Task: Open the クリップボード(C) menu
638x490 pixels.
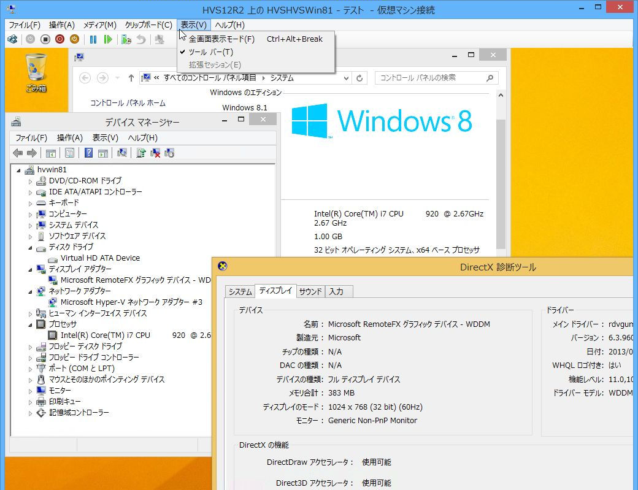Action: (148, 25)
